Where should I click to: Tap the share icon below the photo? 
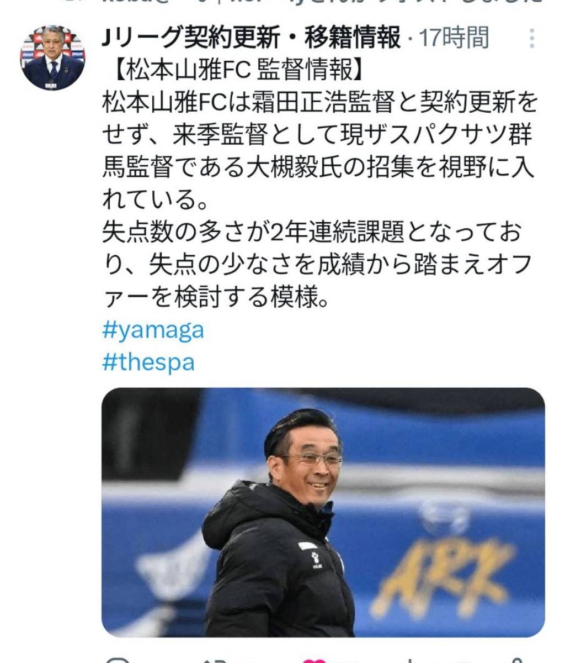click(x=516, y=660)
